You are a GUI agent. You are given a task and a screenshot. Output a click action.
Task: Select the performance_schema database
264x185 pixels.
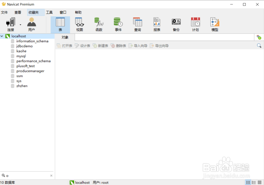click(x=33, y=61)
